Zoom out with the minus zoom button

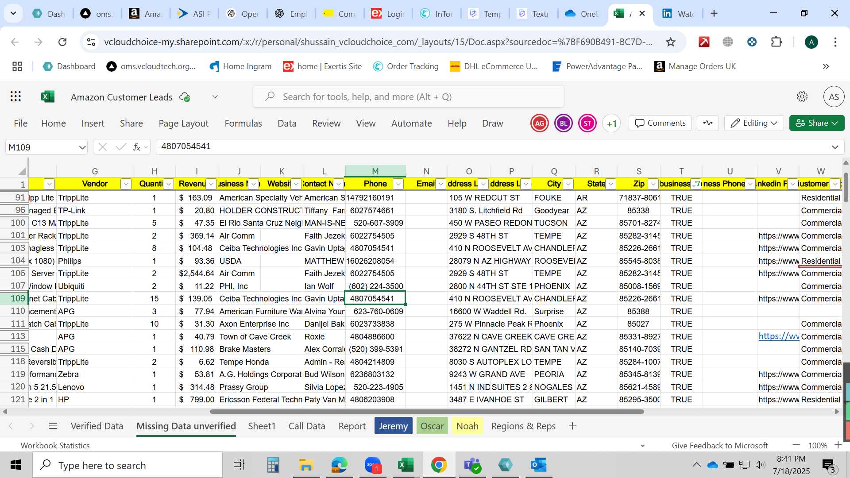[x=796, y=445]
